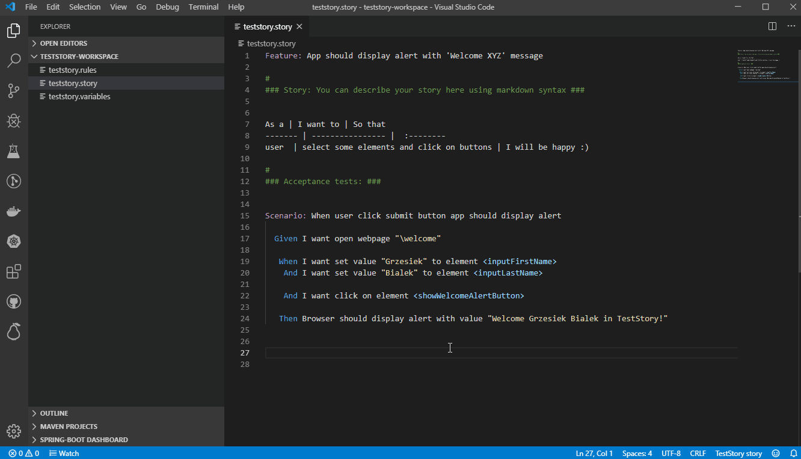
Task: Change encoding via UTF-8 status entry
Action: (x=671, y=453)
